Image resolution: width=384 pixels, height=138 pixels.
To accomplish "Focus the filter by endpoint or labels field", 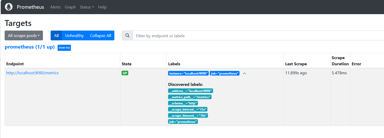I will (257, 36).
